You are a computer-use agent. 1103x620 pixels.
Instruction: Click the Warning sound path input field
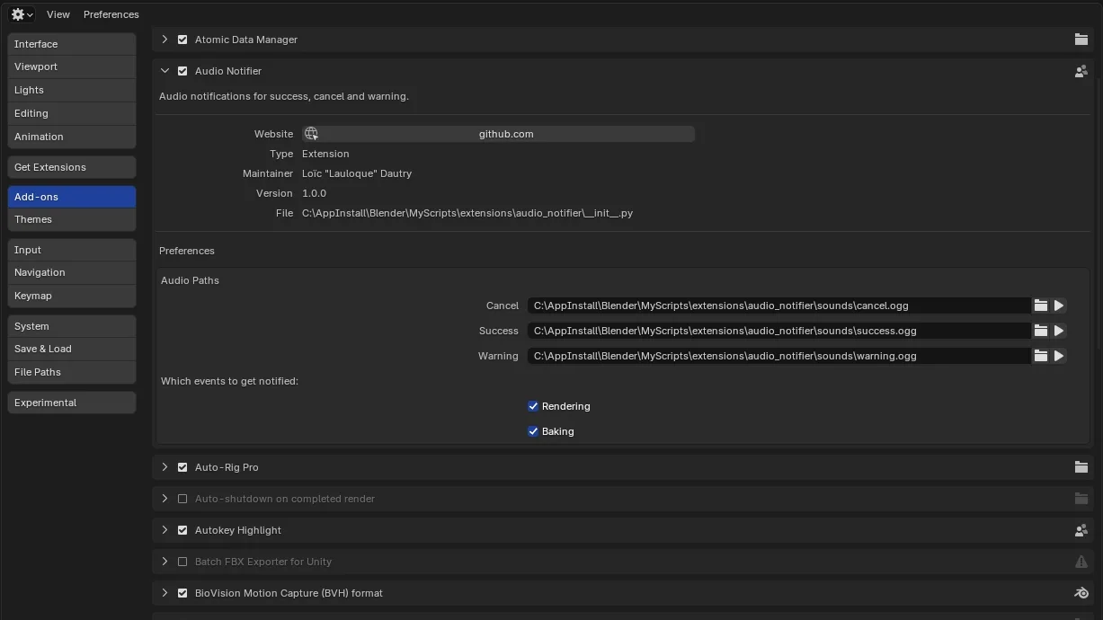[x=778, y=355]
